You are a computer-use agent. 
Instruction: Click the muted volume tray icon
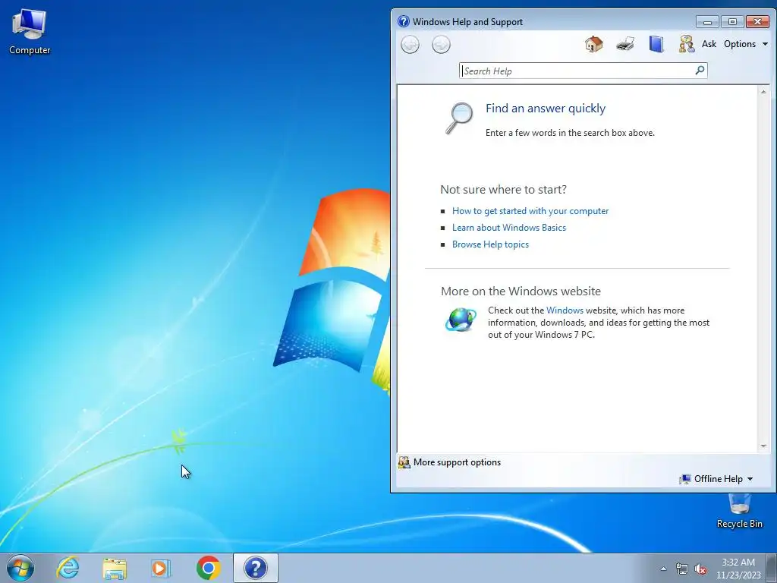click(x=700, y=569)
